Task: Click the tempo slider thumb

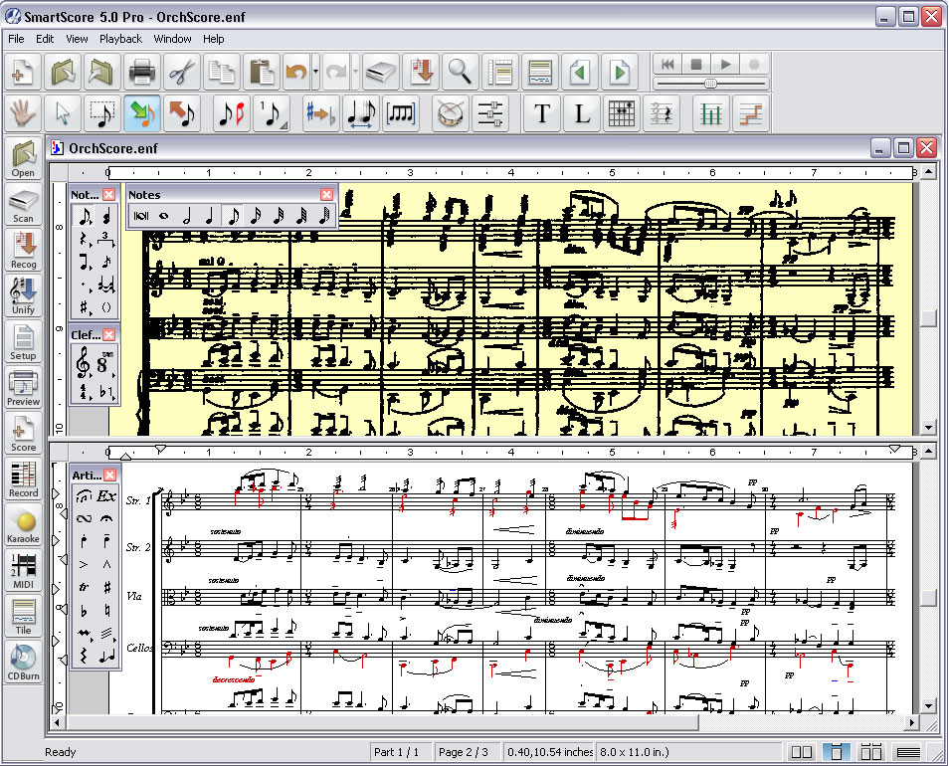Action: click(711, 84)
